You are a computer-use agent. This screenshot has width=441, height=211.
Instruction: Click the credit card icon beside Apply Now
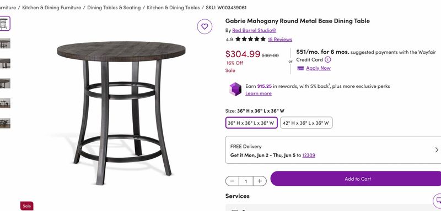pyautogui.click(x=300, y=68)
